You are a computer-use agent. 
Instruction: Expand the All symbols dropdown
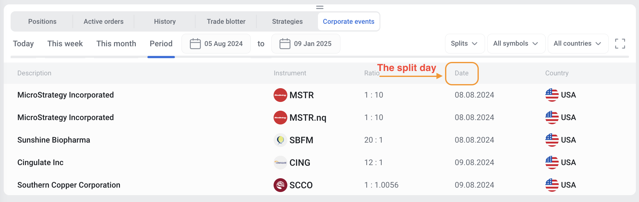(516, 43)
